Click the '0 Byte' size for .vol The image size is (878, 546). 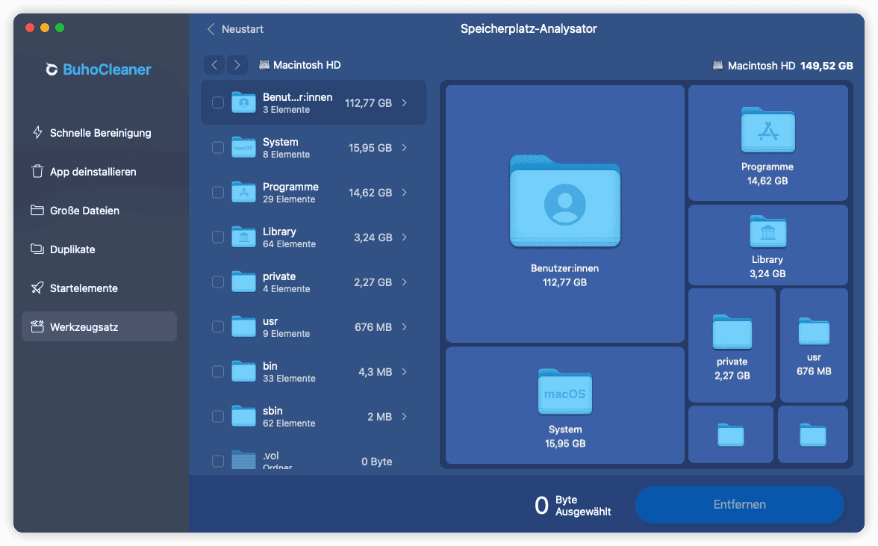[x=377, y=462]
